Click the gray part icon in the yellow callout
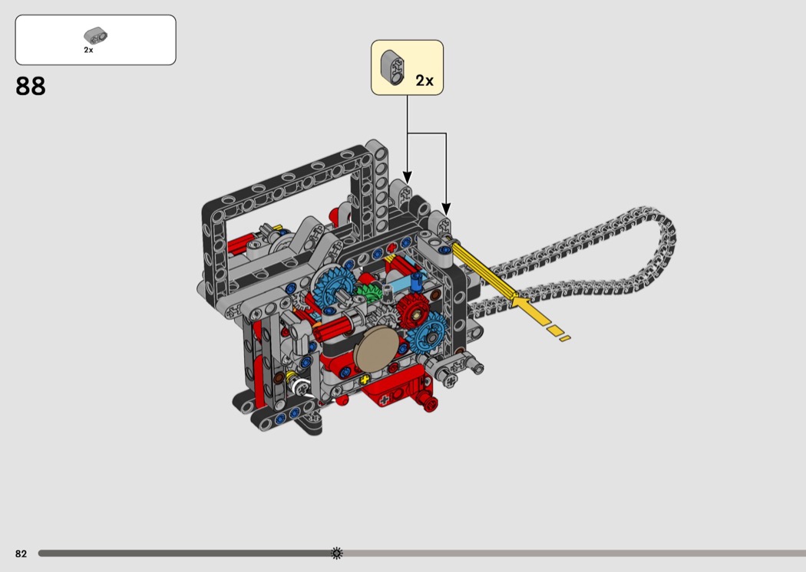The image size is (806, 572). tap(396, 67)
